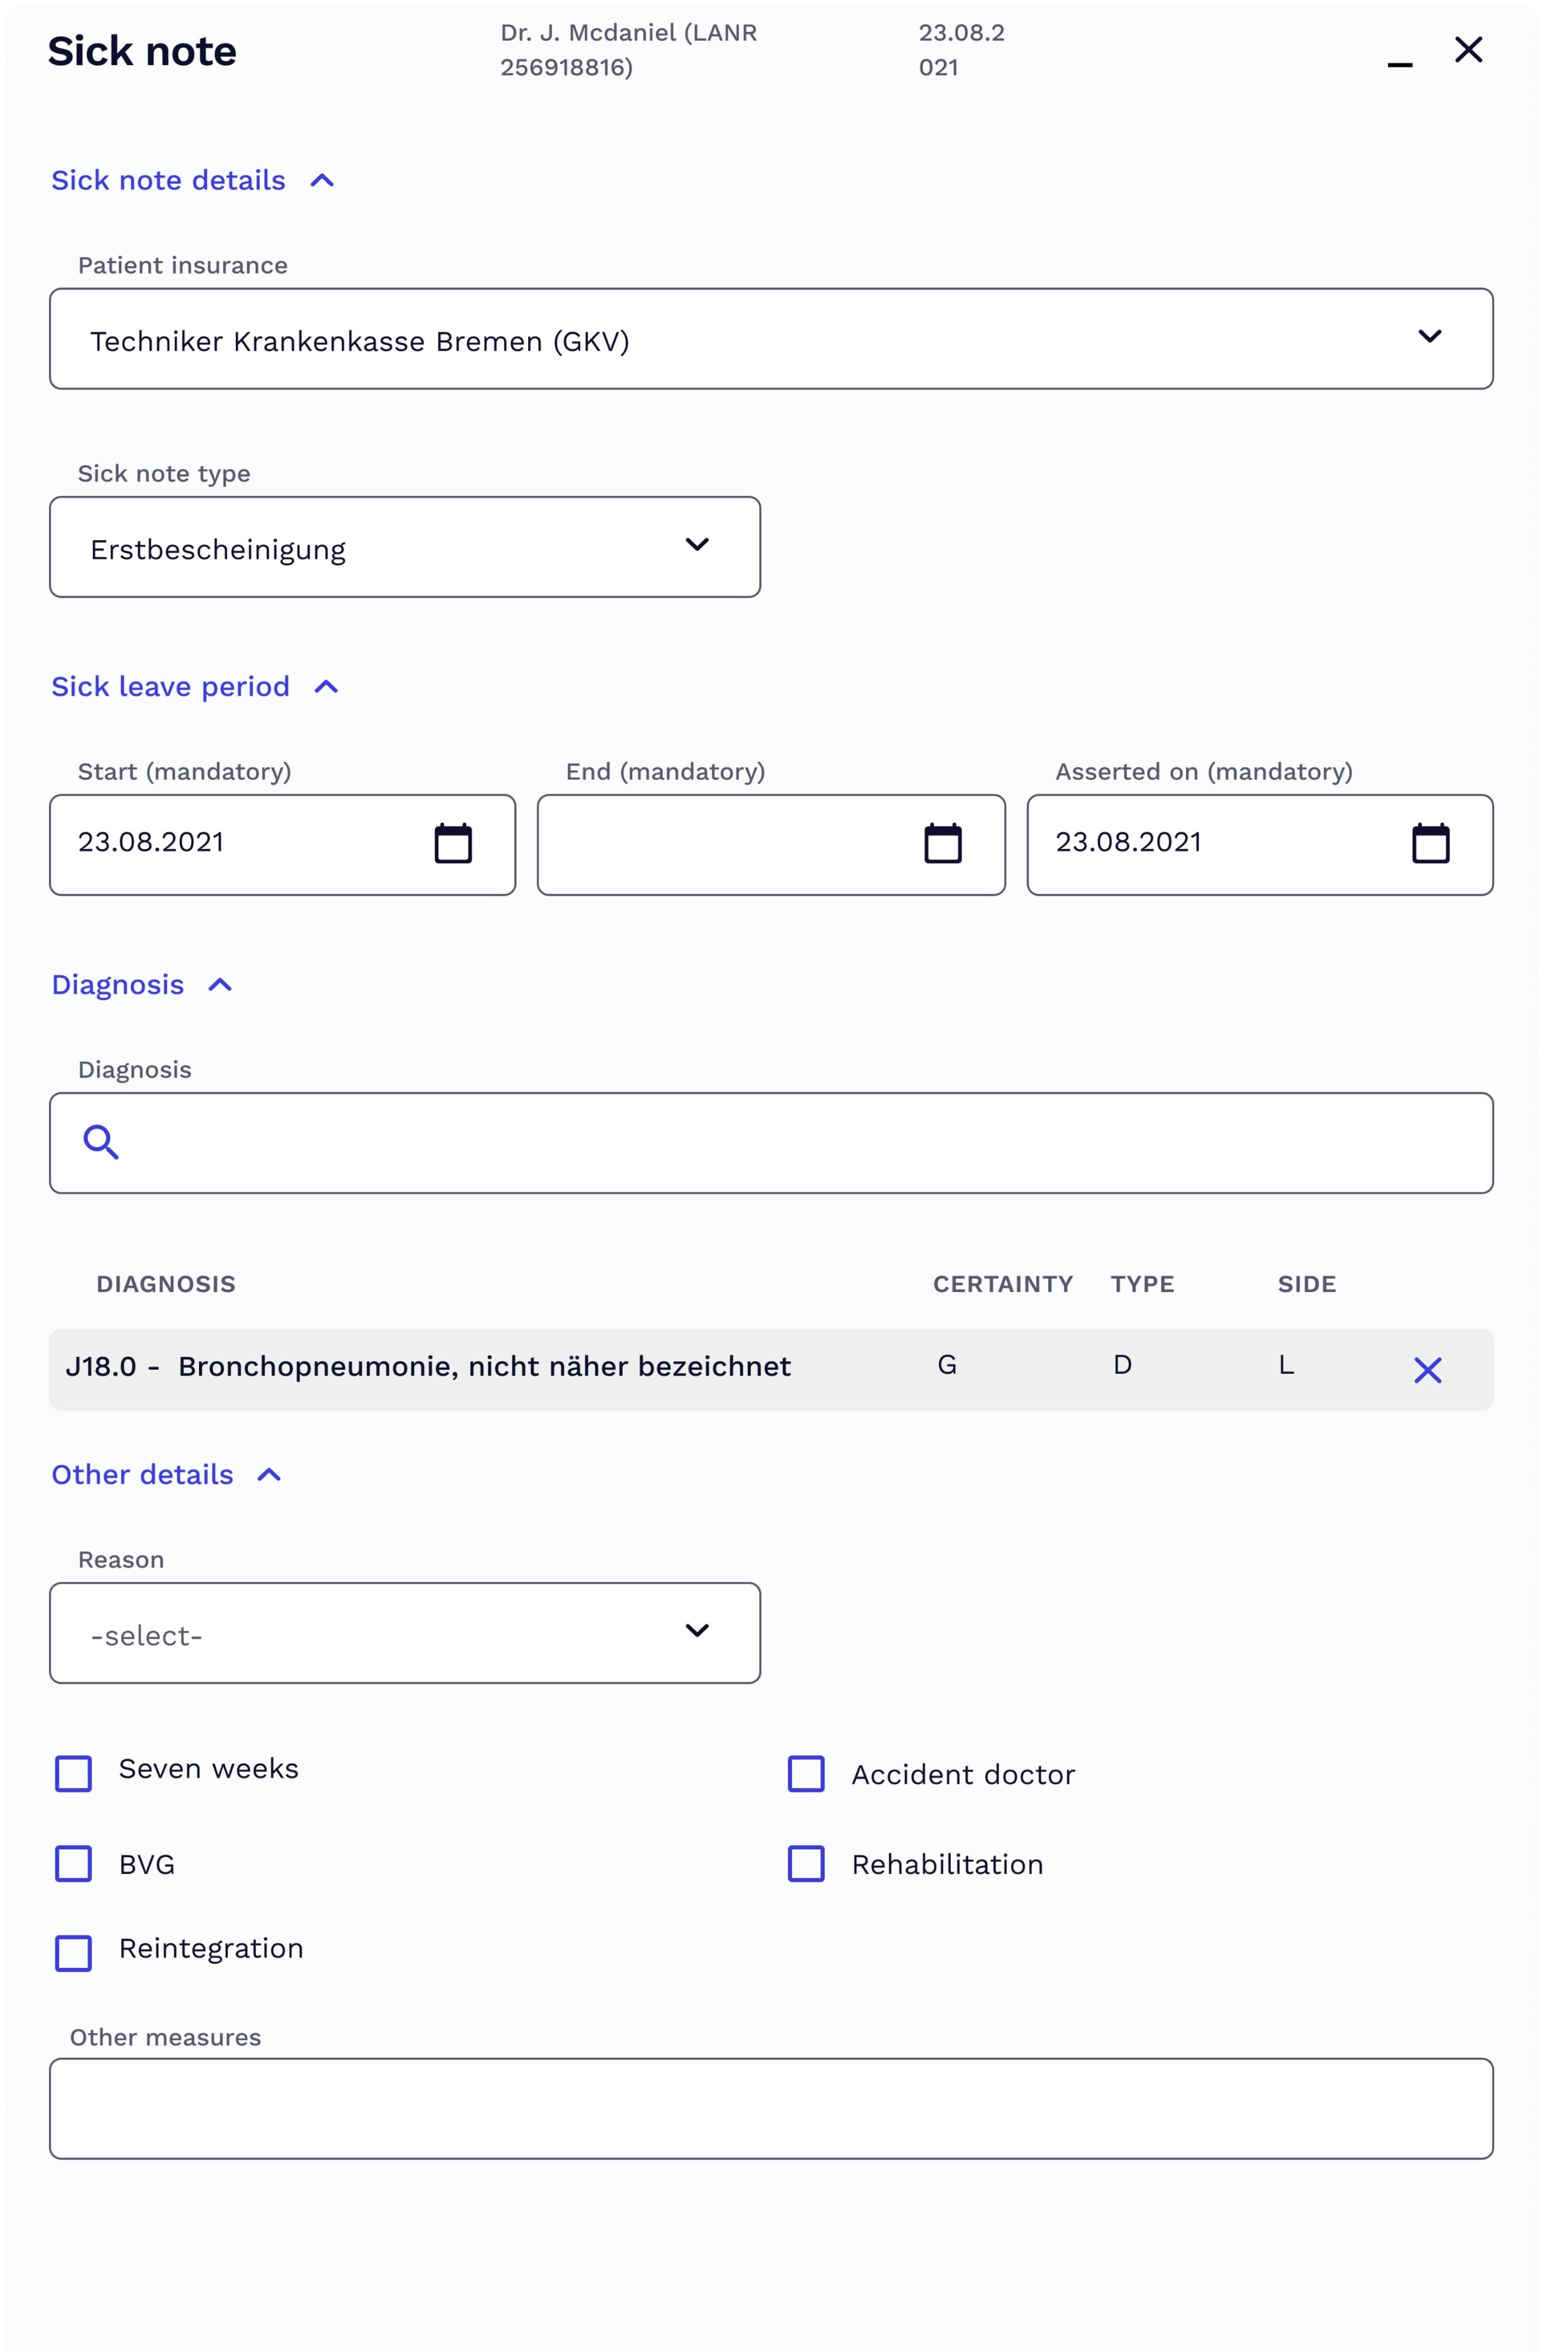1568x2352 pixels.
Task: Toggle the Rehabilitation checkbox
Action: [806, 1864]
